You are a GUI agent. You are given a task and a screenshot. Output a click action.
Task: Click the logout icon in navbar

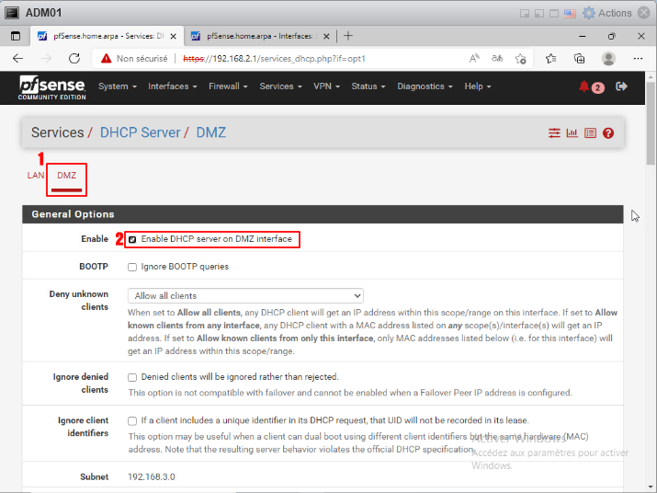click(x=621, y=86)
